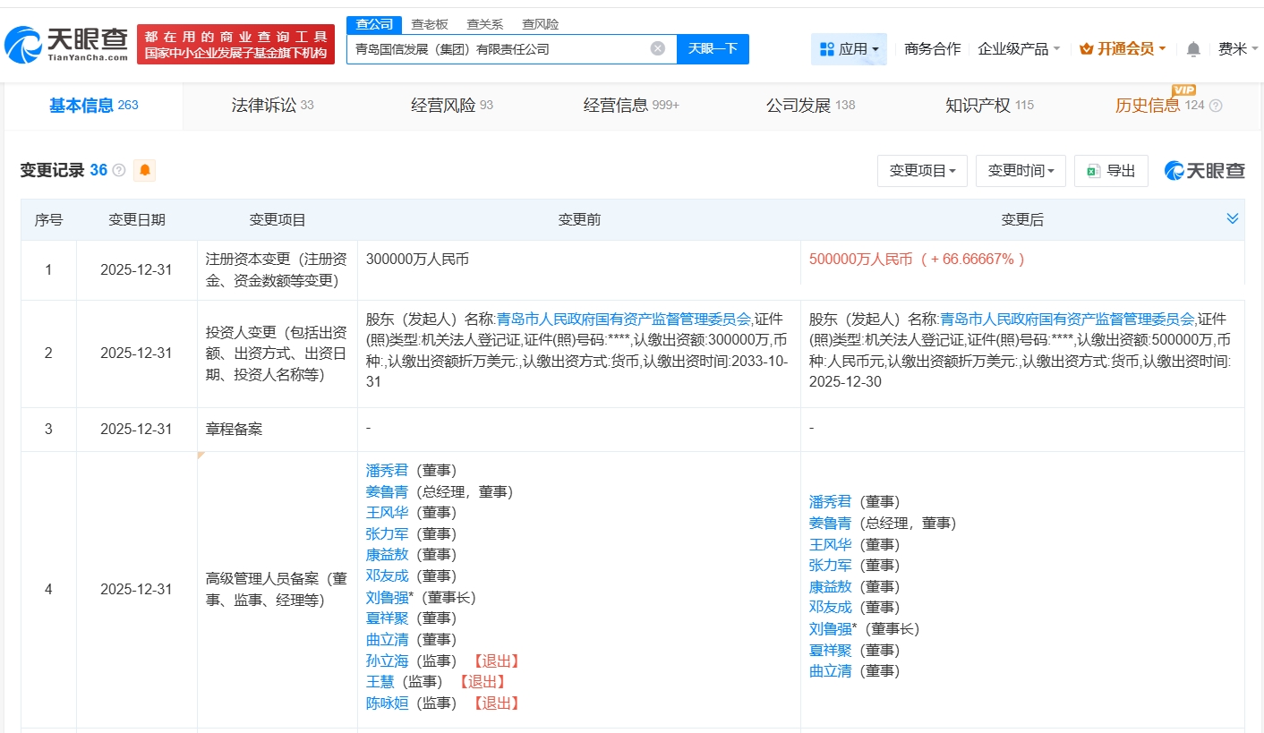
Task: Collapse table columns via double-chevron in header
Action: pyautogui.click(x=1232, y=217)
